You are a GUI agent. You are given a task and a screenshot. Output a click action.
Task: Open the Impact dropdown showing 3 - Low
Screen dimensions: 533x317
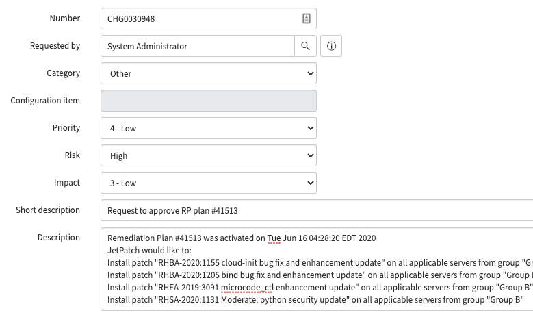[209, 183]
